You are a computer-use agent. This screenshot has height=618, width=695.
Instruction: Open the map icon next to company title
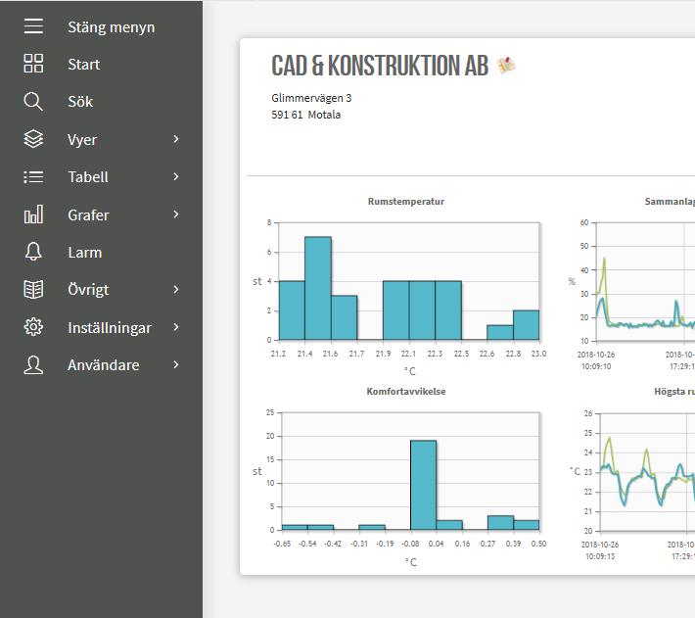click(506, 66)
